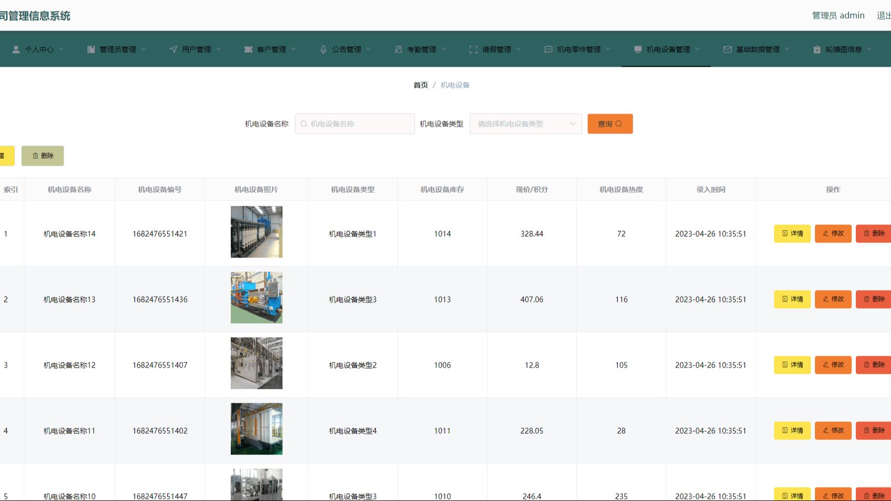The width and height of the screenshot is (891, 501).
Task: Click device number 1682476551421
Action: pos(160,234)
